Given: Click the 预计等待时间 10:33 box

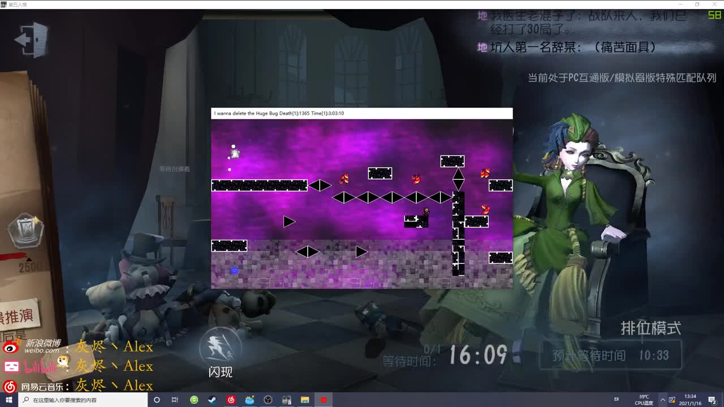Looking at the screenshot, I should (x=611, y=355).
